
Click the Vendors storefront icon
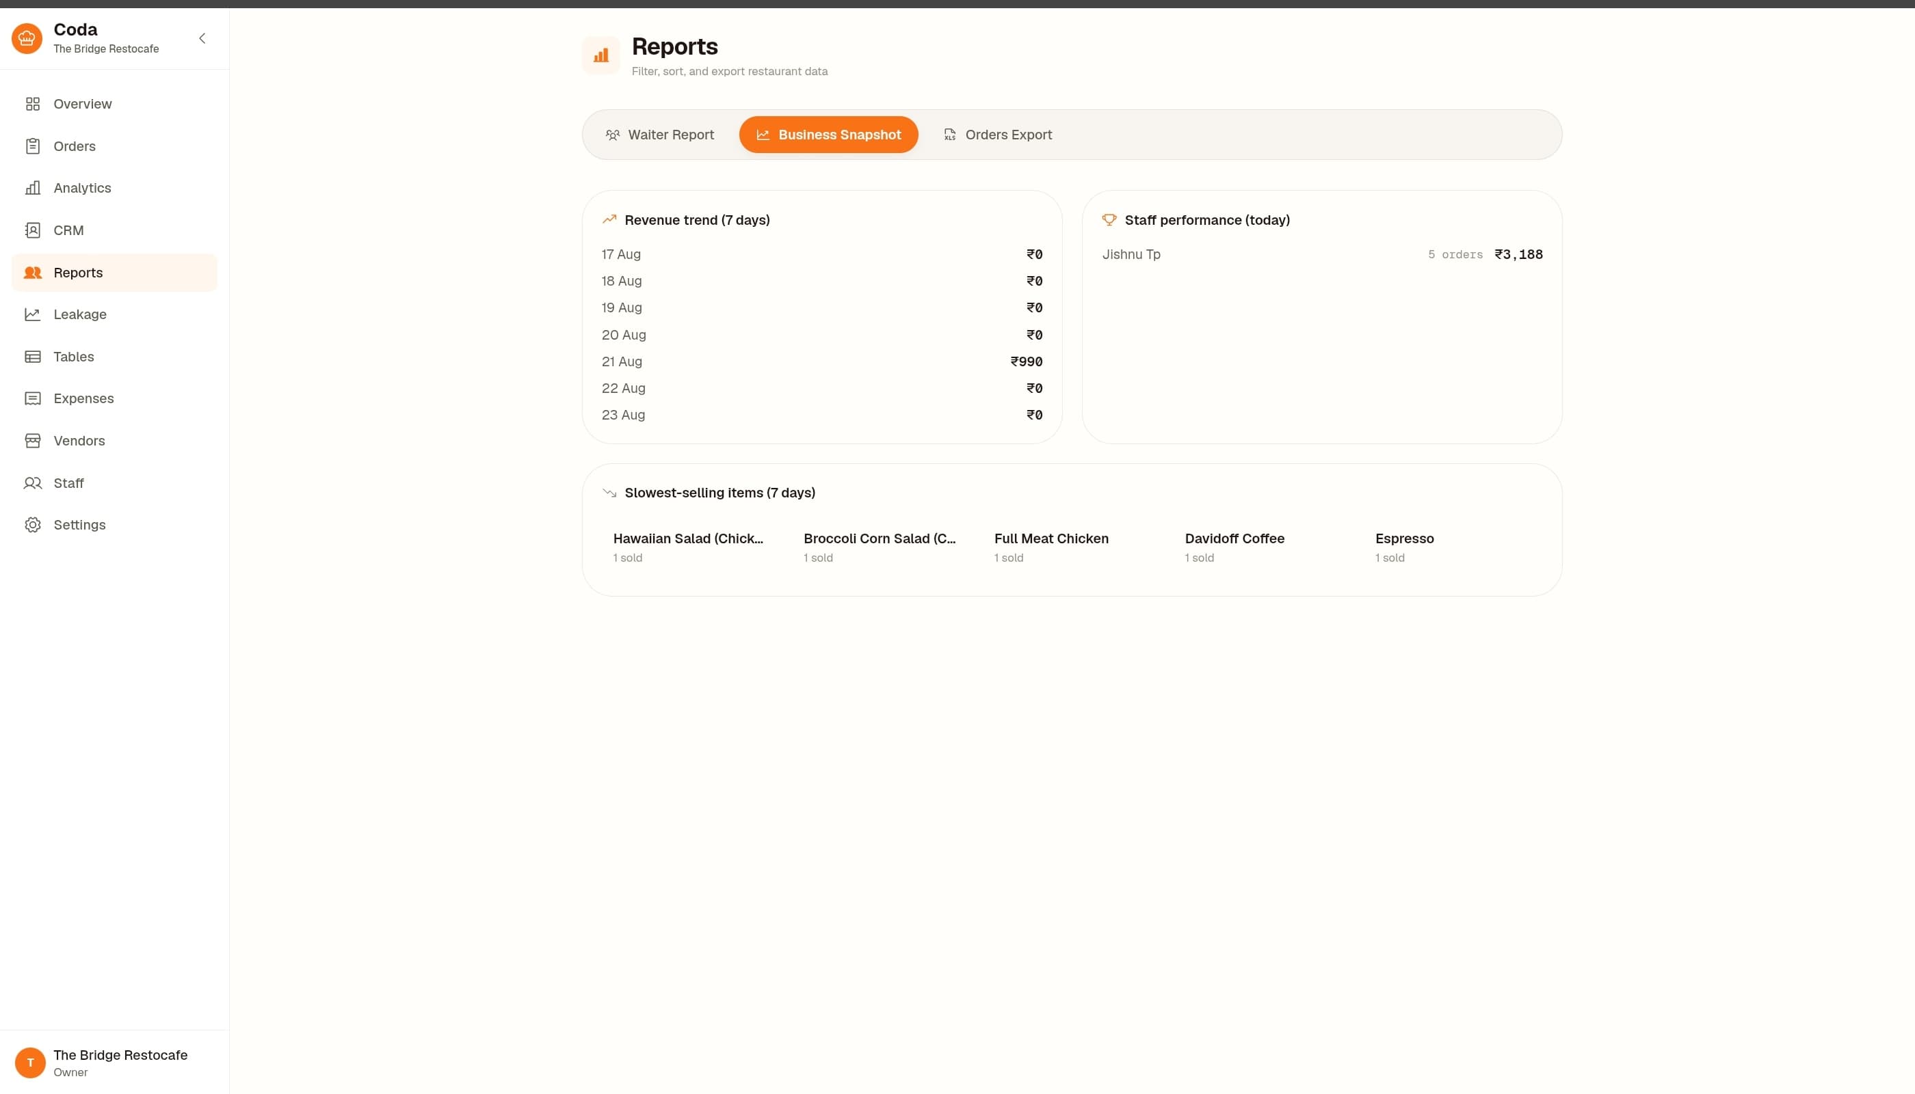click(x=32, y=441)
